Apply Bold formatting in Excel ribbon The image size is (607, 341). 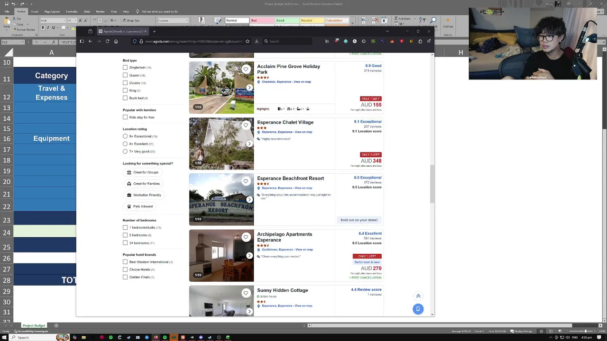pos(42,27)
